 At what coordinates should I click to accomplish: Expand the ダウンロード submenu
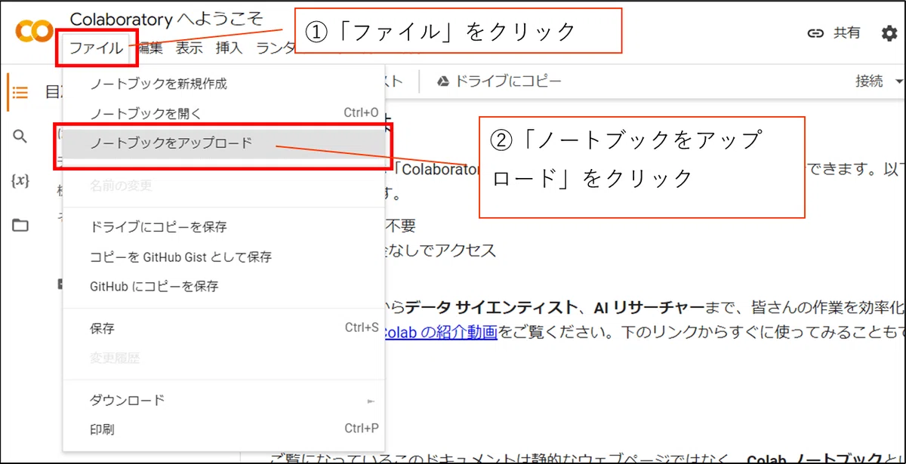point(224,400)
